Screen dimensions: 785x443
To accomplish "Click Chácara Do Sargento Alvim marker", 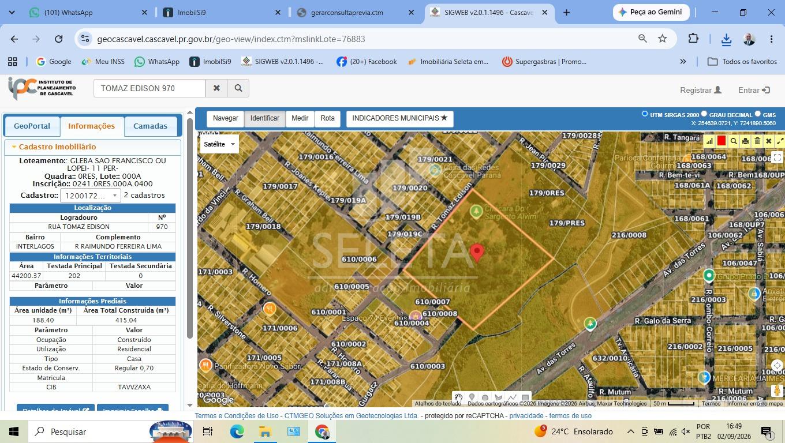I will coord(476,211).
